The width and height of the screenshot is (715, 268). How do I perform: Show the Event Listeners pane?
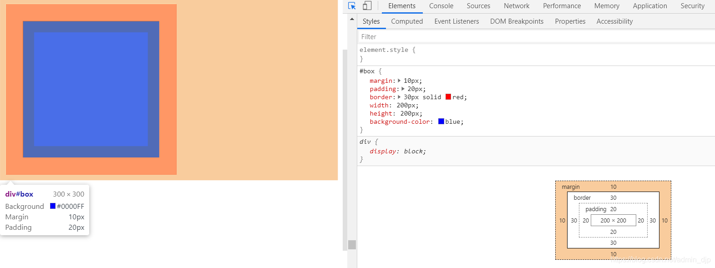(x=456, y=21)
